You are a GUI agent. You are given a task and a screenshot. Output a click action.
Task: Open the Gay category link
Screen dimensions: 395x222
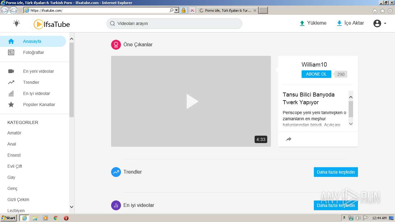(x=11, y=177)
